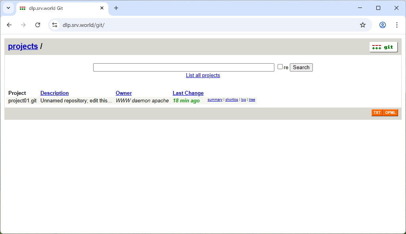Open the Chrome profile menu

click(383, 25)
